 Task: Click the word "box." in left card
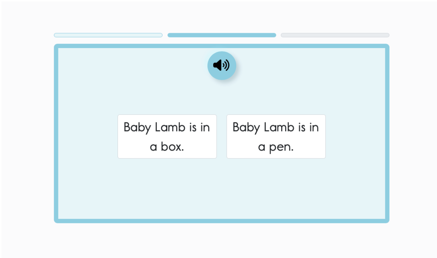[172, 146]
